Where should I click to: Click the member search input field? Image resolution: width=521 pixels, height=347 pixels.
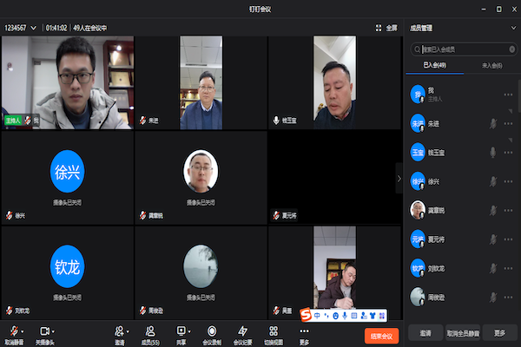click(465, 49)
